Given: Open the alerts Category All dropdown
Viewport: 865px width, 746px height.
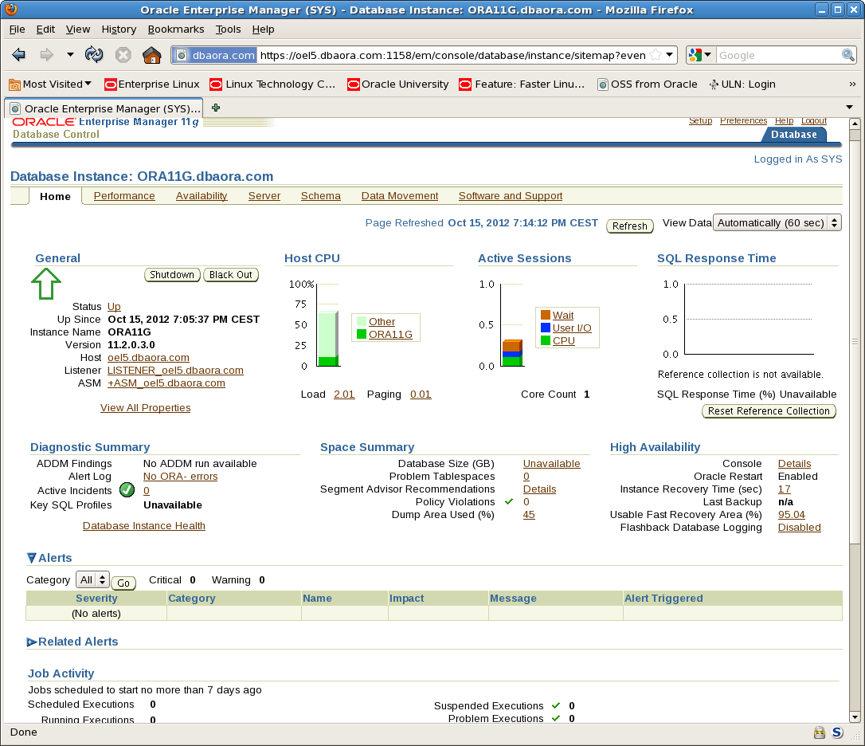Looking at the screenshot, I should (x=92, y=579).
